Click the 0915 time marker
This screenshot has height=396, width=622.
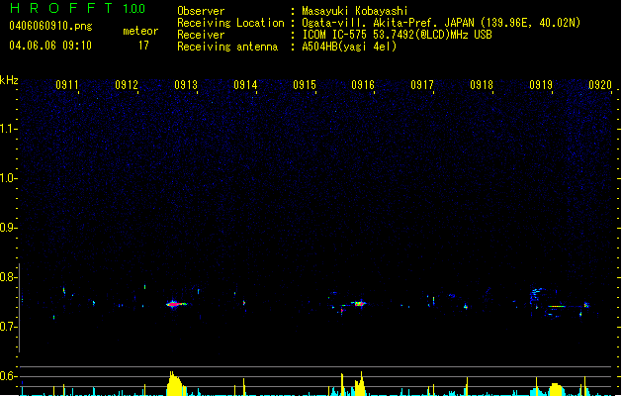305,85
